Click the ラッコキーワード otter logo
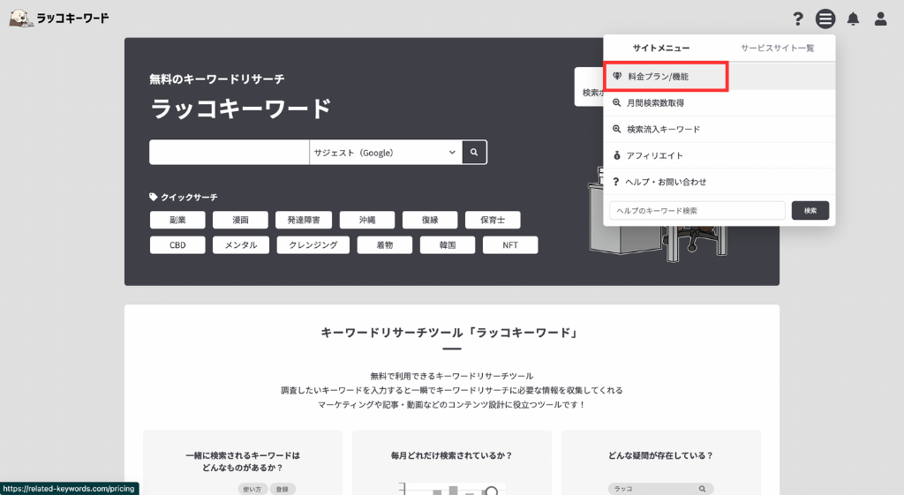 (x=59, y=18)
